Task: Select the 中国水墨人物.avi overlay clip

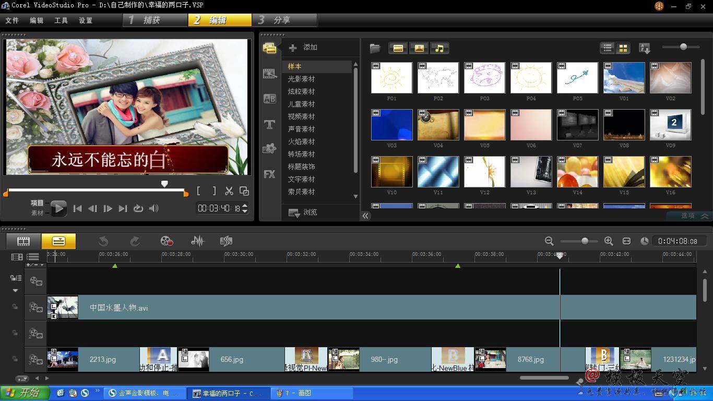Action: pyautogui.click(x=372, y=308)
